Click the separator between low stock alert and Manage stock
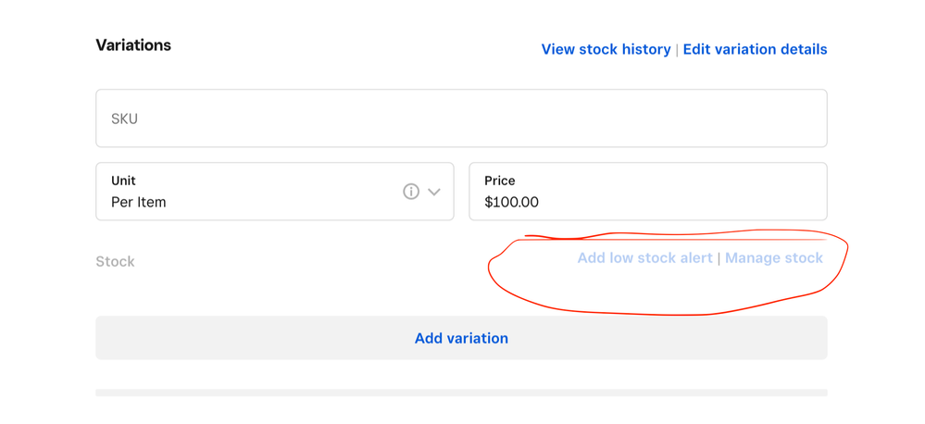Viewport: 925px width, 424px height. (x=719, y=258)
